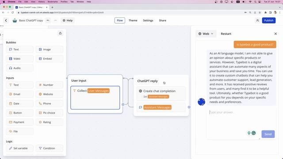Undo the last change
283x159 pixels.
(x=48, y=20)
